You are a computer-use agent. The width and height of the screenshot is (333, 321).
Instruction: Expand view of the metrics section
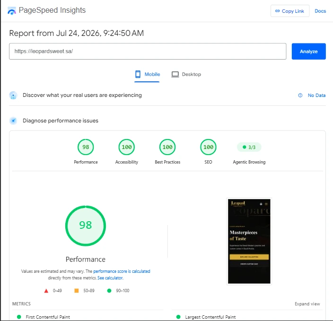(x=307, y=304)
